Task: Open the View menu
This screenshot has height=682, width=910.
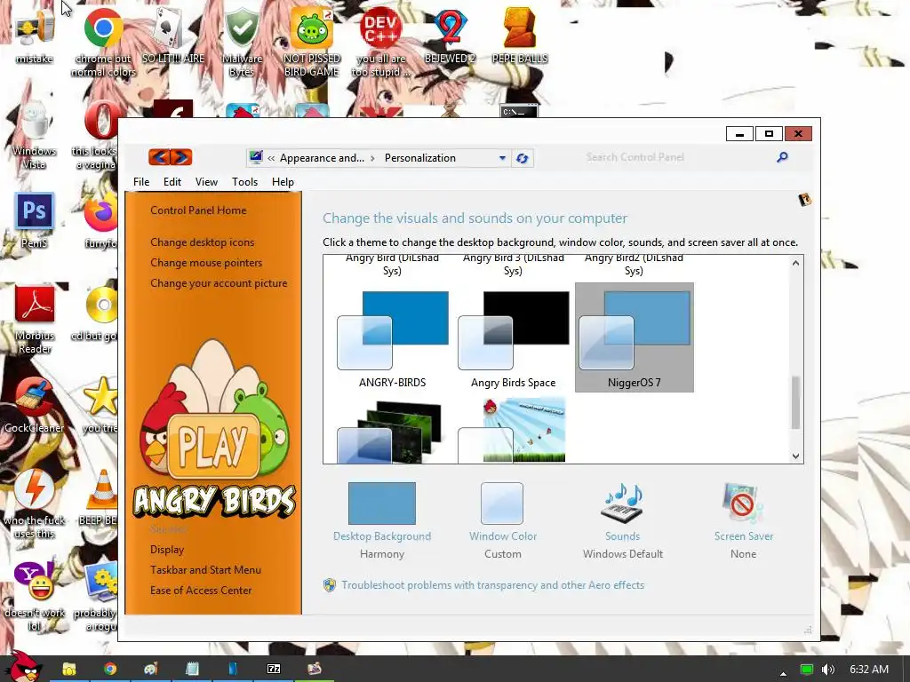Action: coord(206,181)
